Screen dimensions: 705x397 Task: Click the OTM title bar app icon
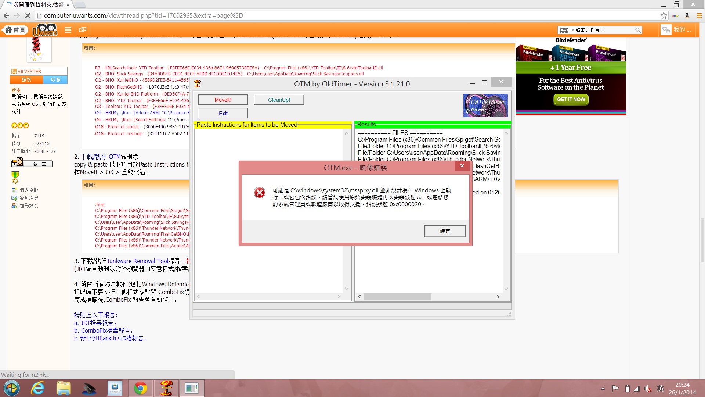197,84
